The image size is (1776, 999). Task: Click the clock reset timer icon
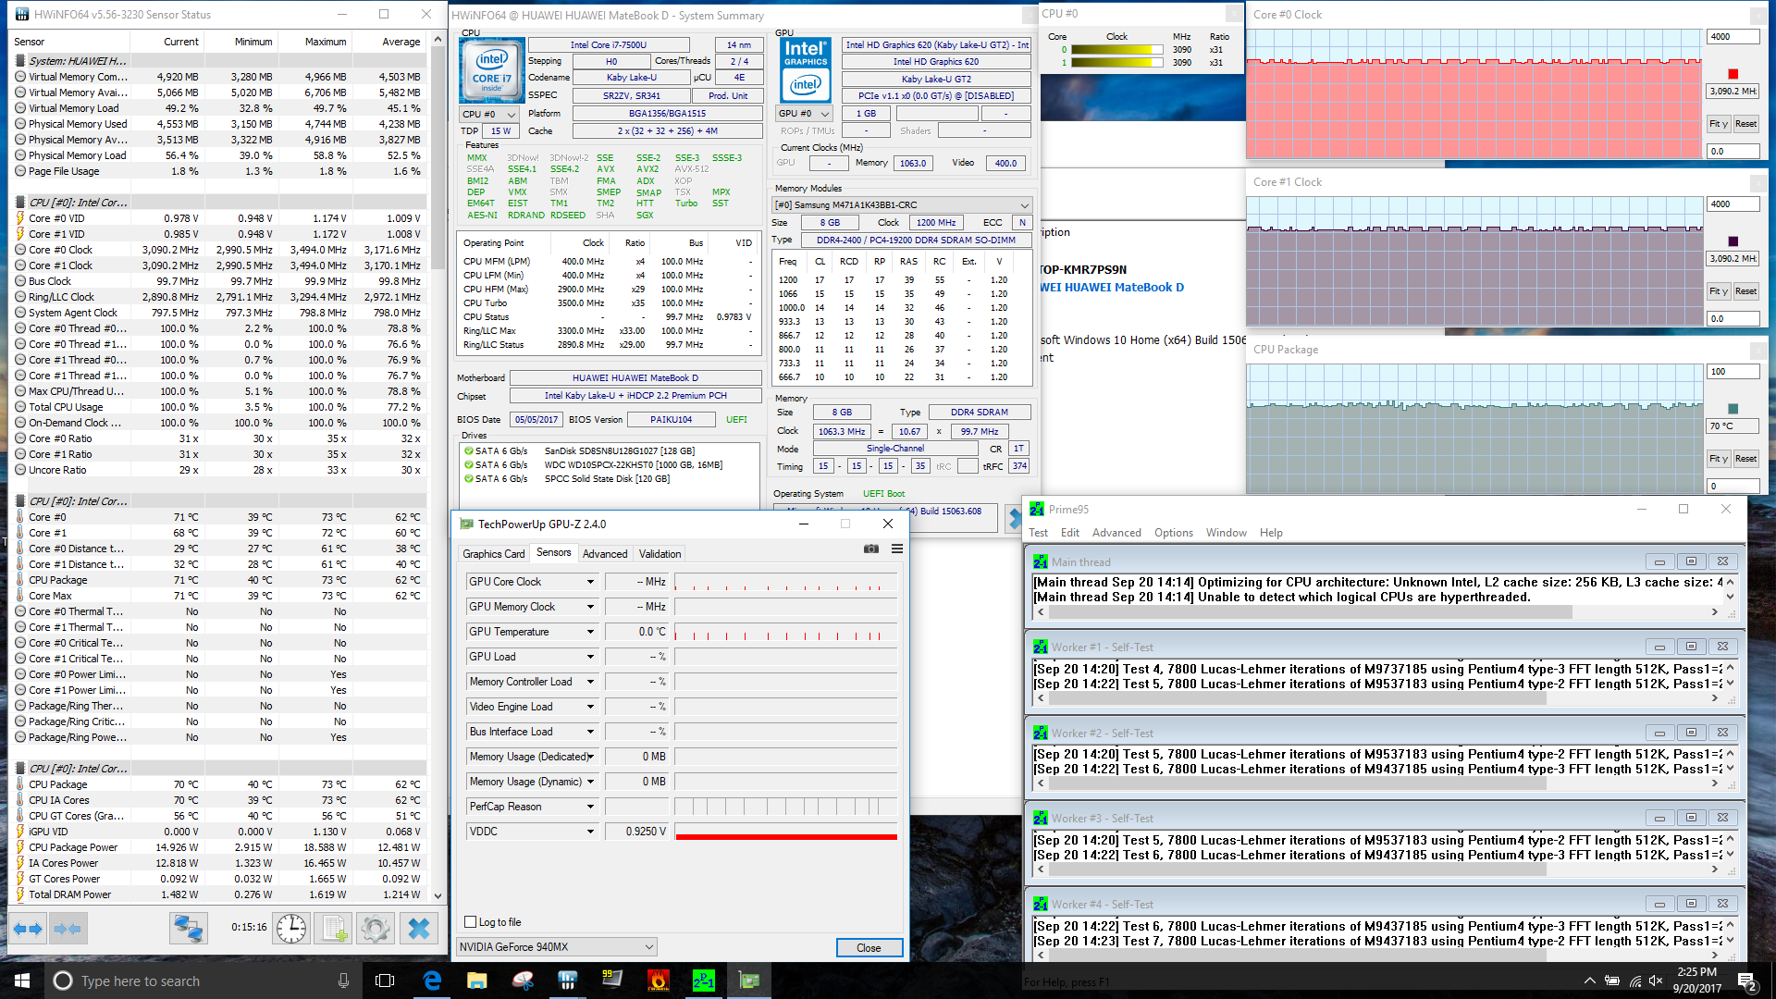pos(290,928)
